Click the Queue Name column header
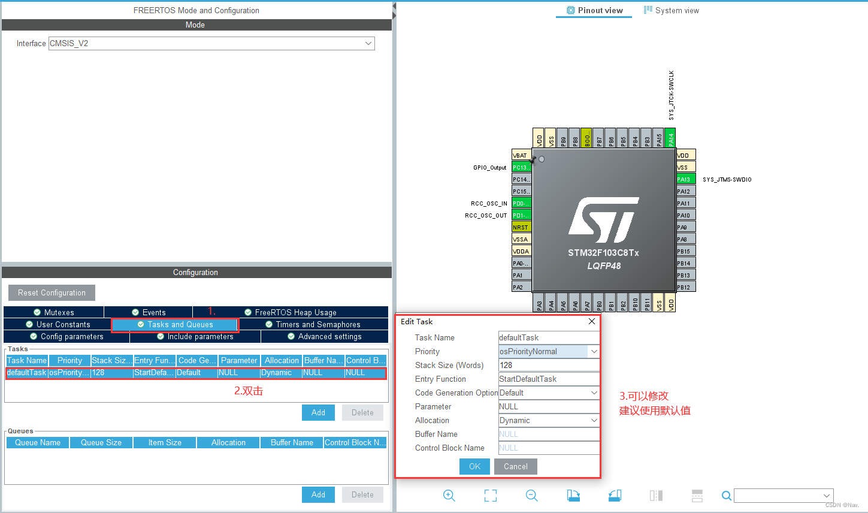The width and height of the screenshot is (868, 513). [x=38, y=442]
